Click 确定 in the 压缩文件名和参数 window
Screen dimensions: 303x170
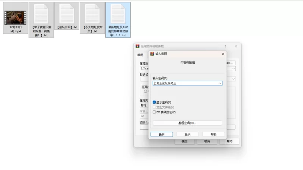[184, 141]
